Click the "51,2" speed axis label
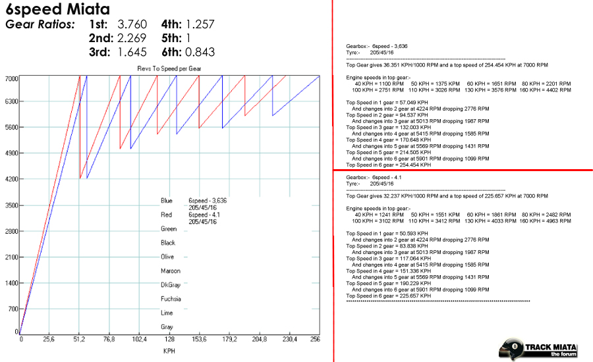Screen dimensions: 593x362 tap(79, 340)
